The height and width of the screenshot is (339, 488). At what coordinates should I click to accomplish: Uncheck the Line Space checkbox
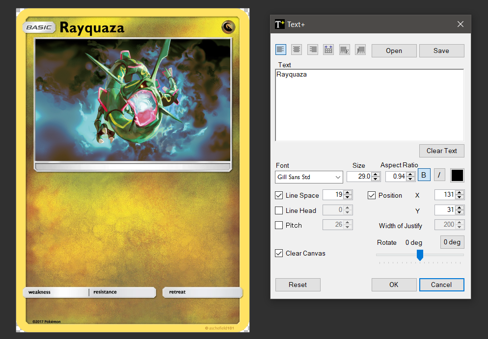point(279,195)
